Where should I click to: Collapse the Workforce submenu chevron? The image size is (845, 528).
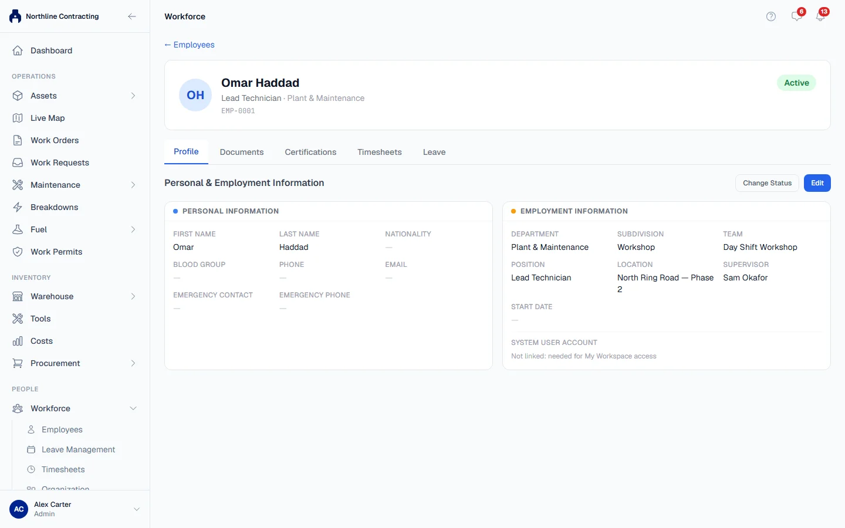tap(133, 408)
